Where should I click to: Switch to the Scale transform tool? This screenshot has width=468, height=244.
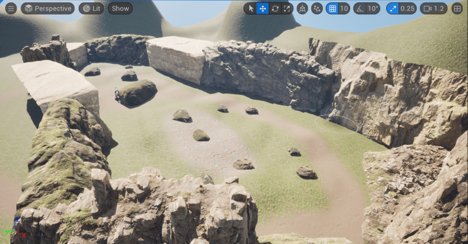pyautogui.click(x=287, y=8)
